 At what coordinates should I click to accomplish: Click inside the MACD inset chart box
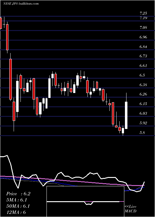click(85, 201)
